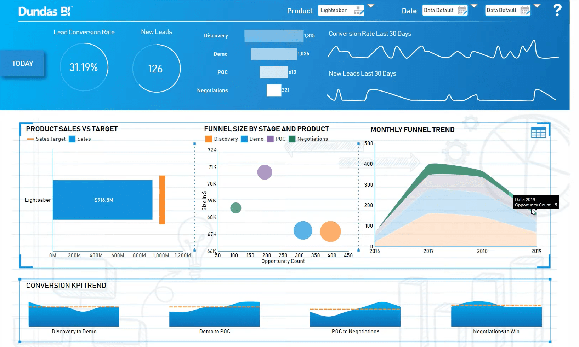
Task: Toggle Demo legend swatch in funnel chart
Action: [x=244, y=139]
